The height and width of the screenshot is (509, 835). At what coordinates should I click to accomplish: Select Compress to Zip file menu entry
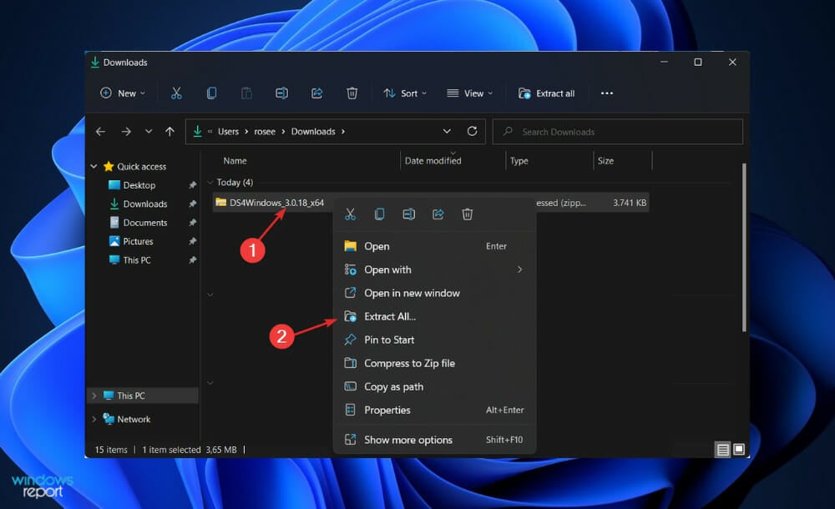click(409, 363)
